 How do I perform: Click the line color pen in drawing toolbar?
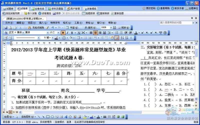click(92, 117)
